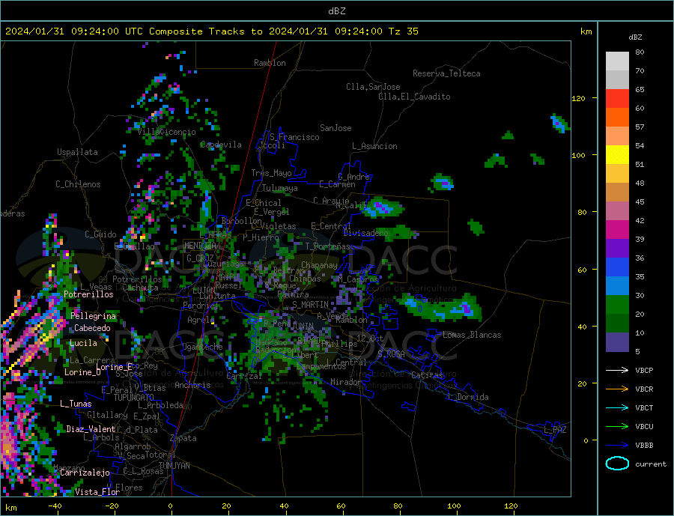This screenshot has height=516, width=674.
Task: Click the Villavicencio map label
Action: [167, 132]
